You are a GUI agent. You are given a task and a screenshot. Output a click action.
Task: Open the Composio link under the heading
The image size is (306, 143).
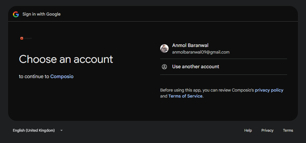tap(62, 77)
